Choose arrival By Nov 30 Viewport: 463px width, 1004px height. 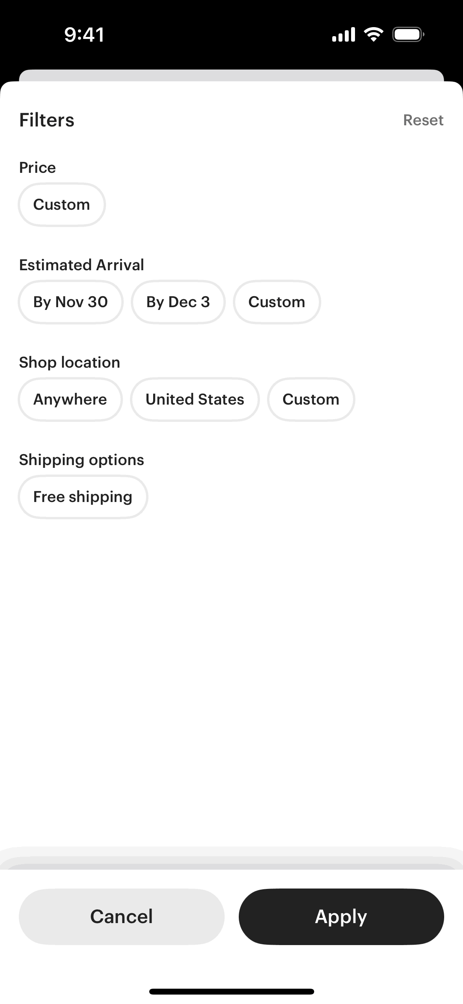pos(71,302)
